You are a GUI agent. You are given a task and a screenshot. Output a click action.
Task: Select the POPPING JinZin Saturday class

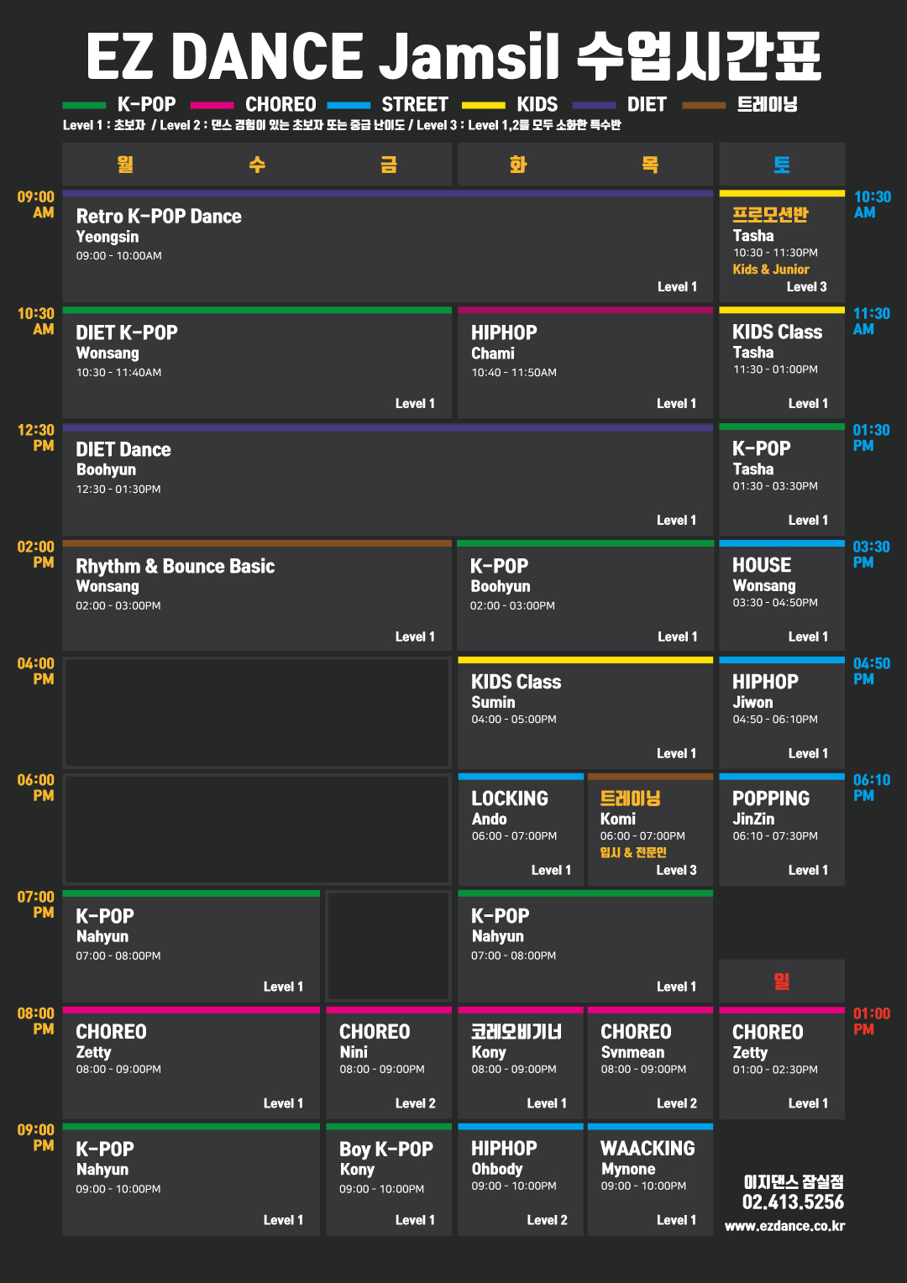tap(782, 830)
